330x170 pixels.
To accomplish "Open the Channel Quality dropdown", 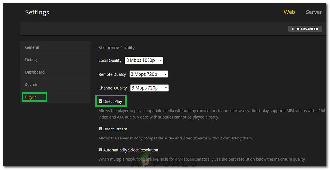I will tap(149, 88).
